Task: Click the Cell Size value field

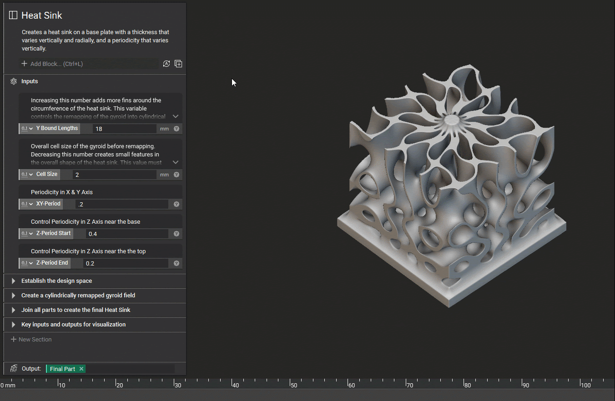Action: point(115,175)
